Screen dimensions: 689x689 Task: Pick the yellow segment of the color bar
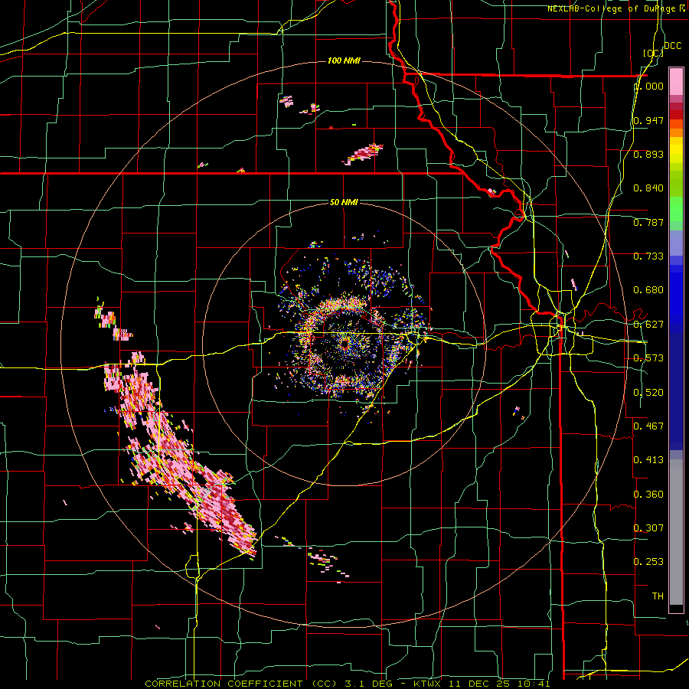676,150
